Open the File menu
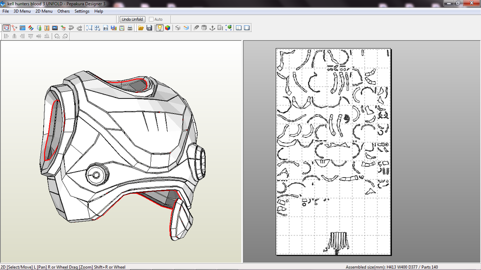 pos(6,11)
